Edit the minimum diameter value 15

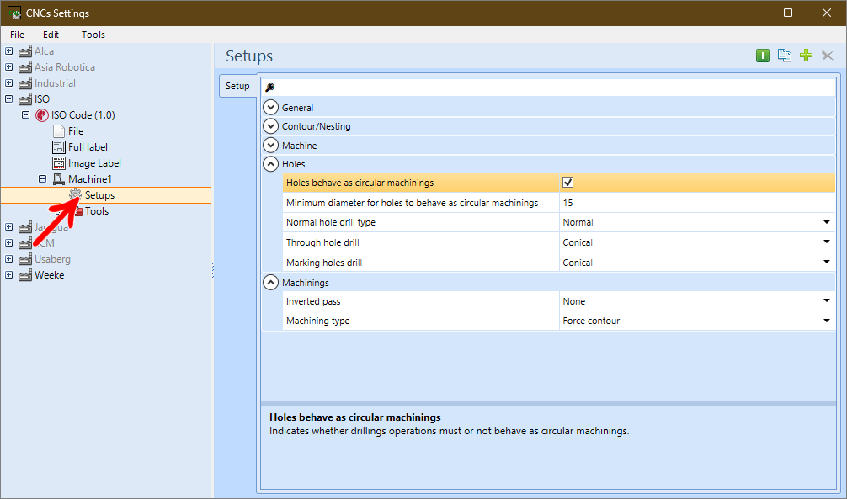pyautogui.click(x=697, y=203)
